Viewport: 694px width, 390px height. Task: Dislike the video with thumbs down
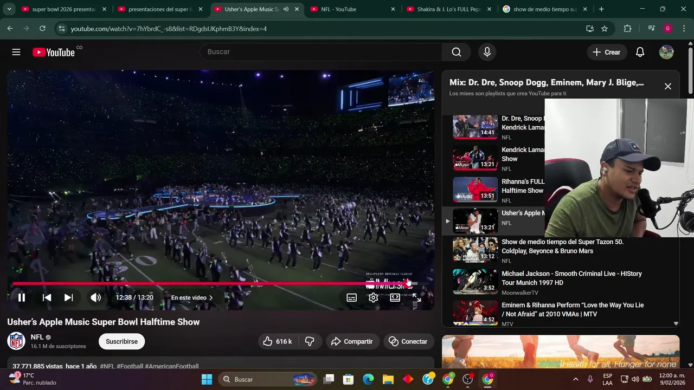point(310,341)
